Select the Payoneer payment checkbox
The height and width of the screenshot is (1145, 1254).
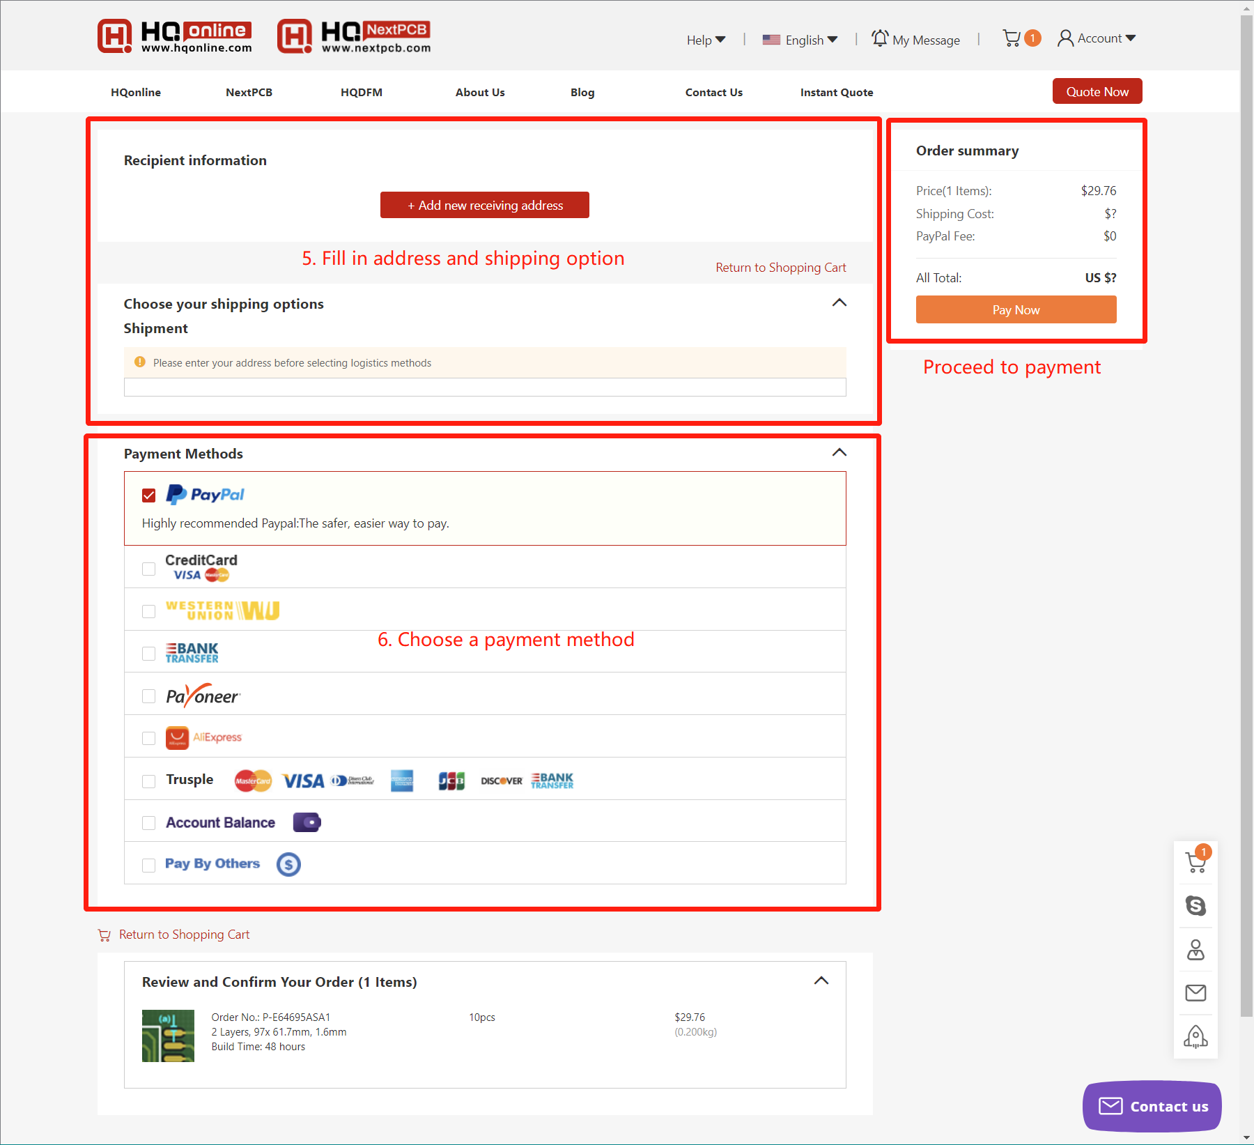click(148, 696)
